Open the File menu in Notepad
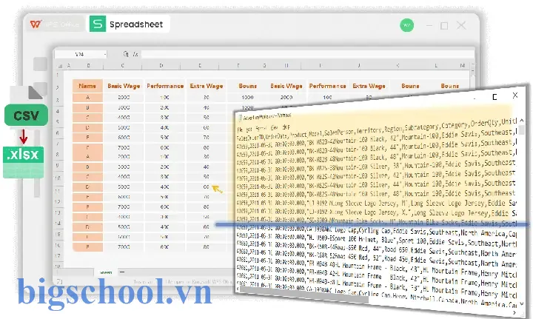533x319 pixels. click(x=240, y=130)
